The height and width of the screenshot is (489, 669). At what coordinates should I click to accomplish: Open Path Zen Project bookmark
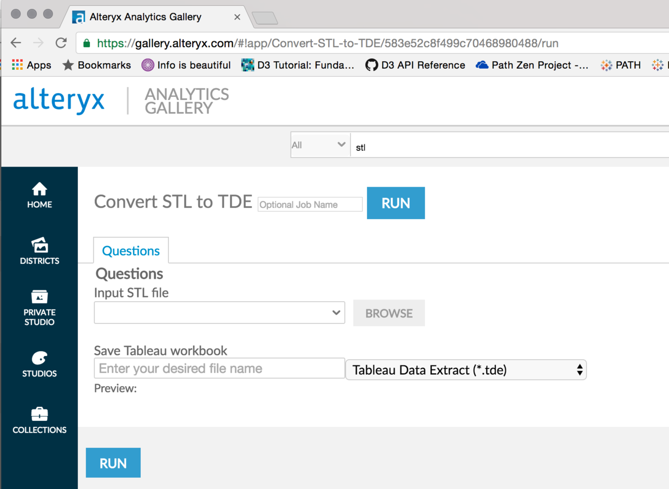[532, 65]
